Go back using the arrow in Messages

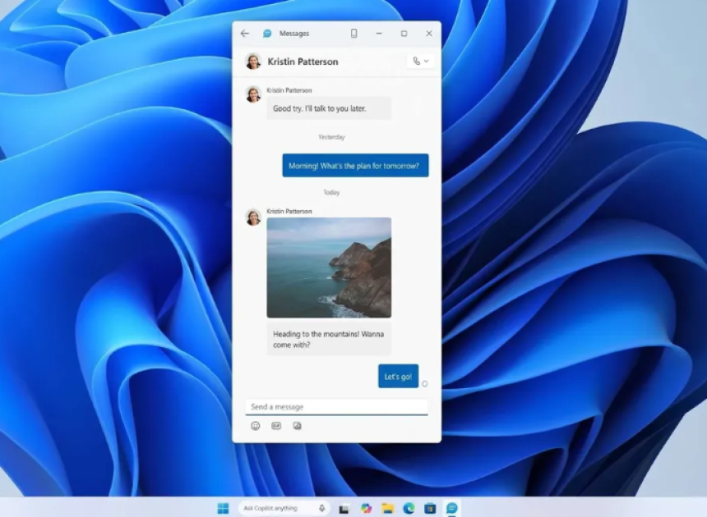tap(245, 34)
